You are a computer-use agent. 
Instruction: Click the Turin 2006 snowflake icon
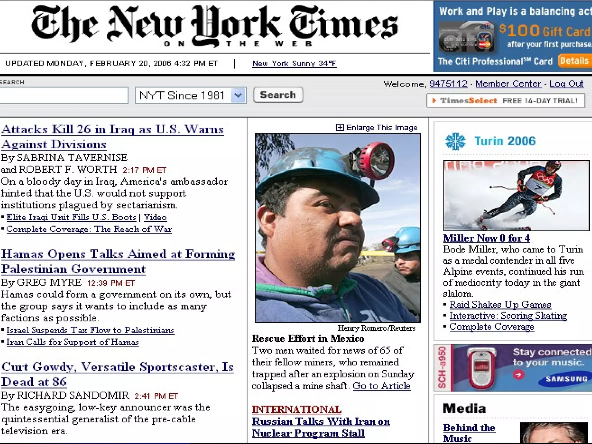[x=455, y=141]
